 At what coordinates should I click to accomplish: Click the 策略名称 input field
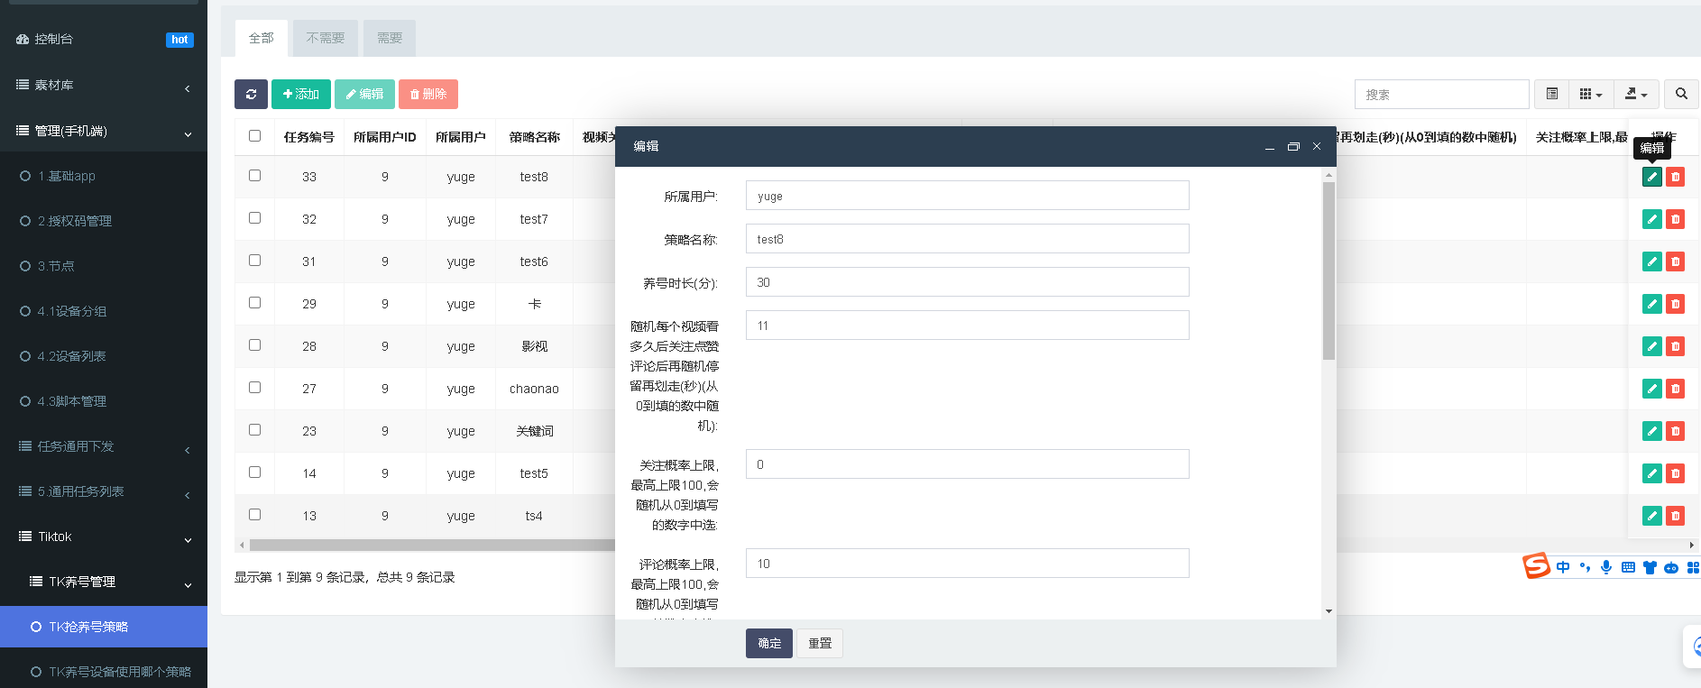tap(967, 239)
